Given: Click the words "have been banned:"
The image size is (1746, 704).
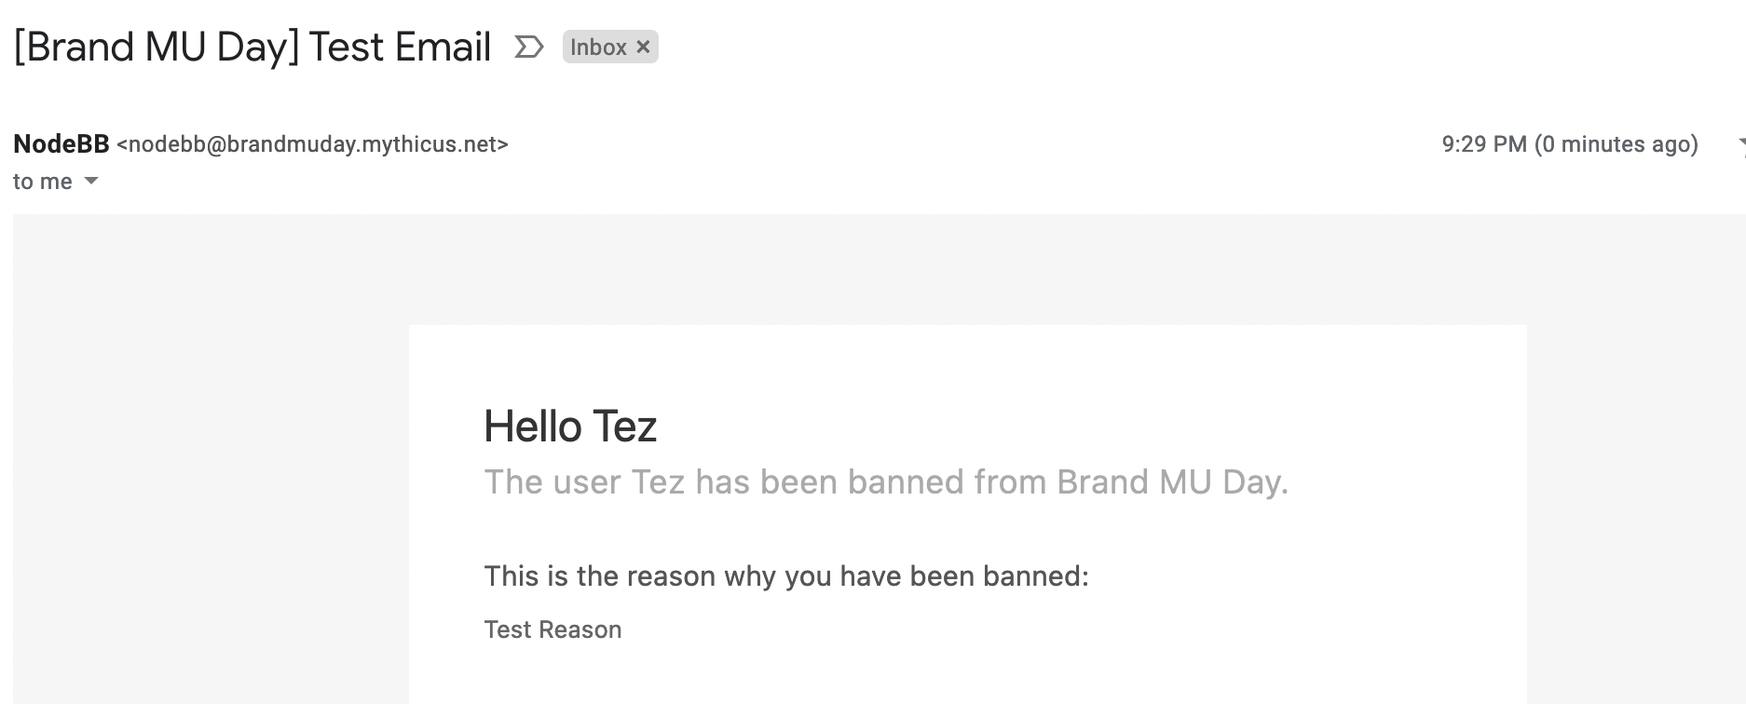Looking at the screenshot, I should (x=963, y=576).
